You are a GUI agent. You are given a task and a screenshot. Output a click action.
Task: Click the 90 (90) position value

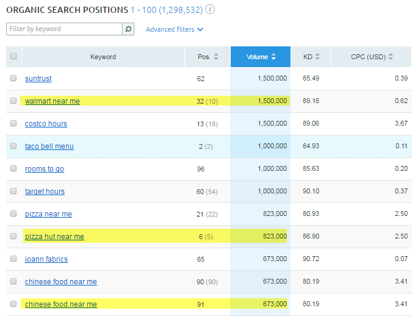click(x=207, y=282)
